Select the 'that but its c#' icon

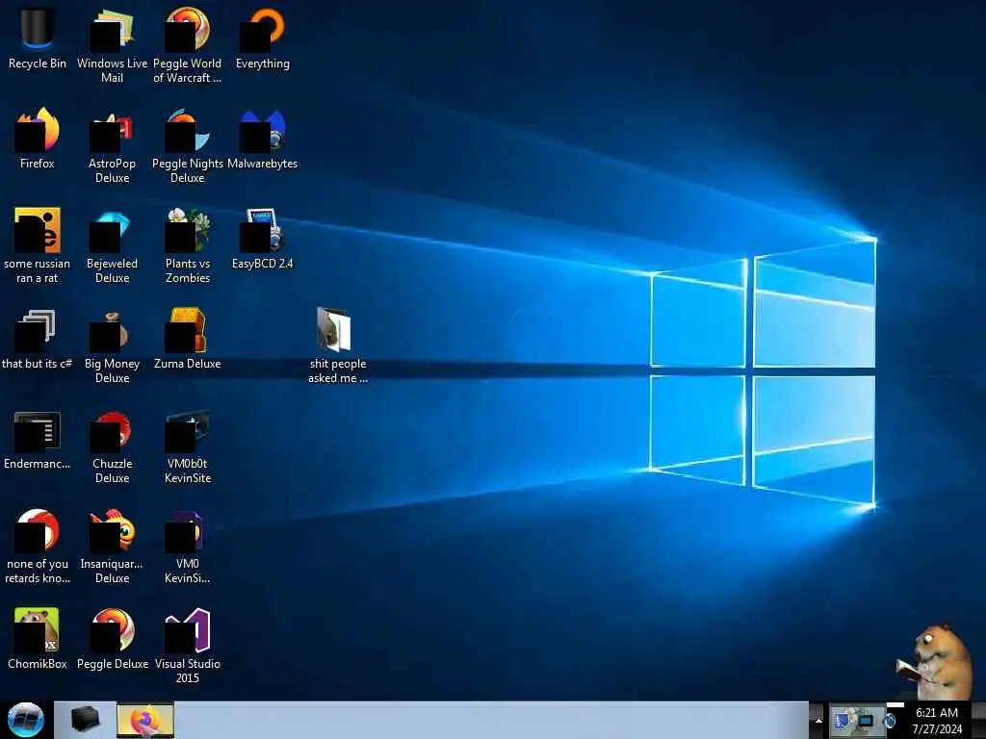tap(38, 338)
